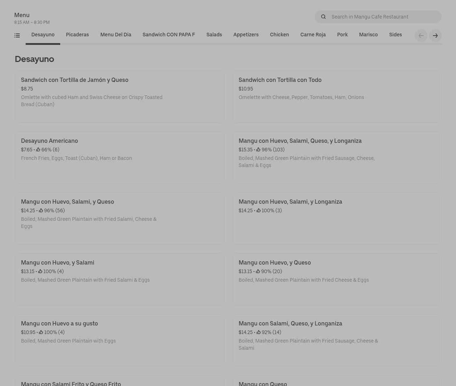Click thumbs-up icon on Mangu con Huevo, y Queso
The image size is (456, 386).
[x=258, y=272]
